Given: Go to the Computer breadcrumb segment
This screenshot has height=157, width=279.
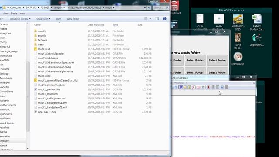Looking at the screenshot, I should 16,7.
